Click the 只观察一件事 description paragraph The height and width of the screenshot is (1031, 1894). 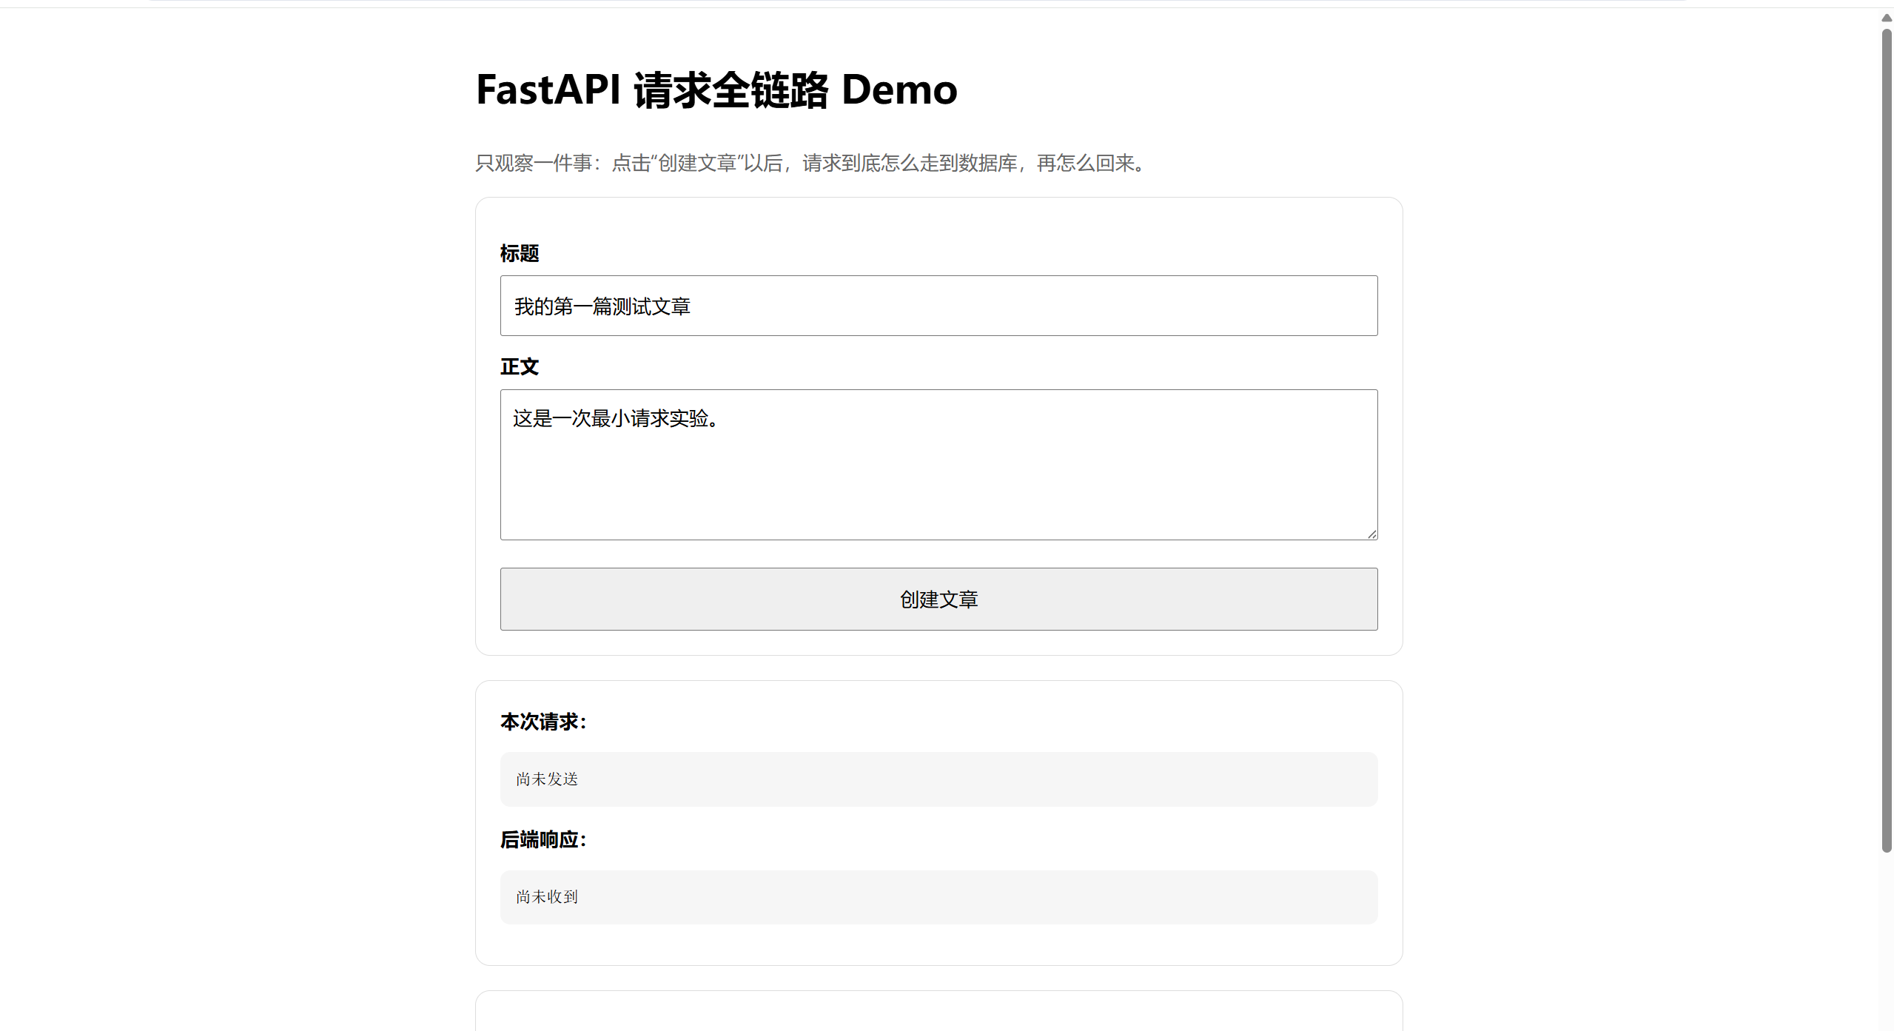point(811,163)
